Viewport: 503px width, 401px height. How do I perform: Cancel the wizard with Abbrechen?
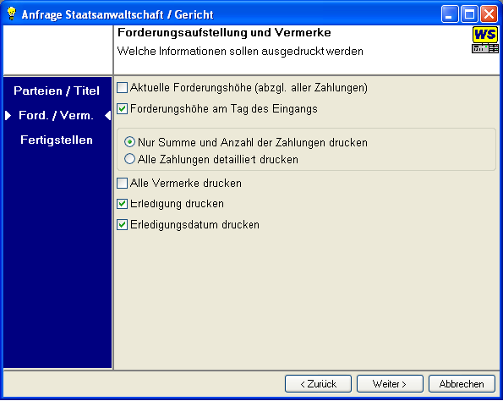point(462,384)
